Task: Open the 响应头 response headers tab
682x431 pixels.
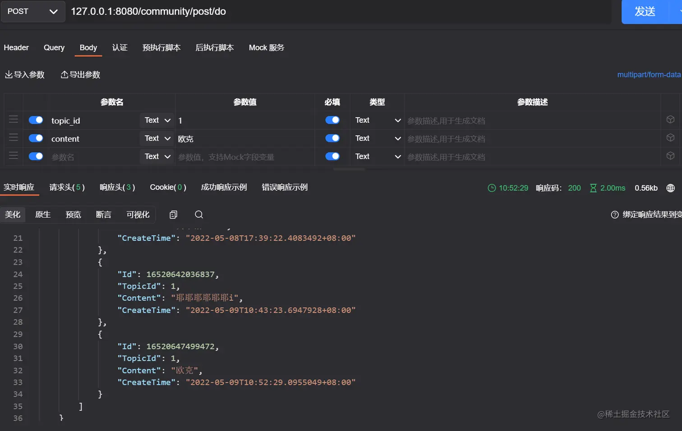Action: [x=117, y=188]
